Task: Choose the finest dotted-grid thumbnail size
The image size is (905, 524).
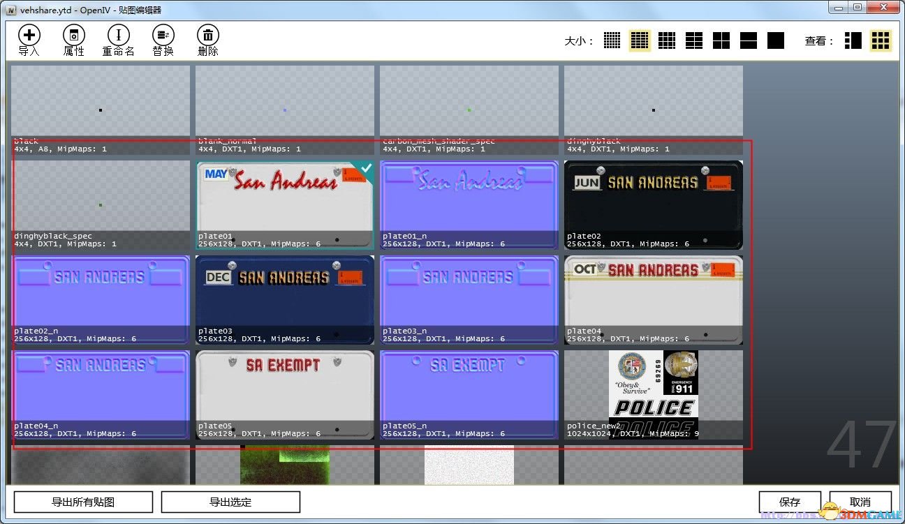Action: (612, 40)
